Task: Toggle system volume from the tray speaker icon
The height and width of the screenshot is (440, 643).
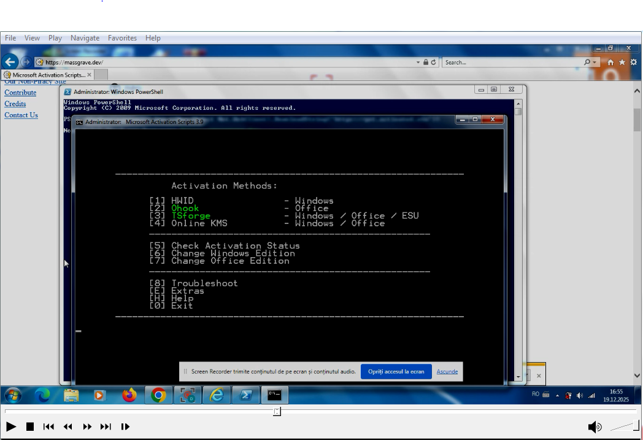Action: click(579, 395)
